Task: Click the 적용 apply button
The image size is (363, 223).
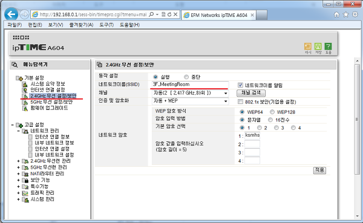Action: pyautogui.click(x=319, y=170)
